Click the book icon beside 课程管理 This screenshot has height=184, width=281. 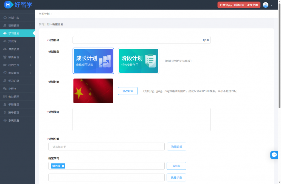tap(5, 25)
